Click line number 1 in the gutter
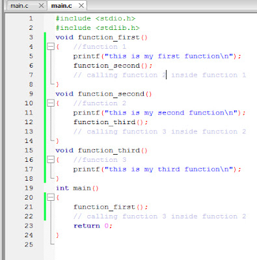Viewport: 257px width, 260px height. point(31,18)
